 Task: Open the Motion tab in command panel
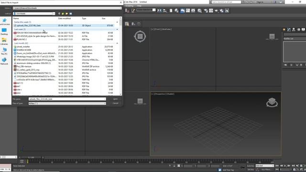[298, 30]
